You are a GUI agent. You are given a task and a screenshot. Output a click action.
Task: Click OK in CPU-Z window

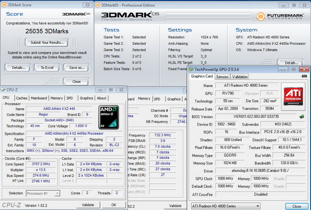click(114, 205)
